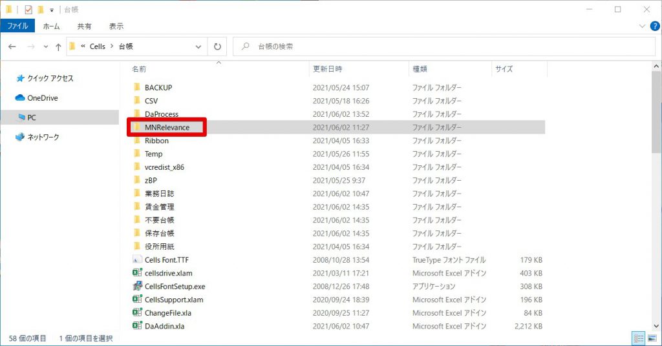The width and height of the screenshot is (662, 346).
Task: Switch to large icons view layout
Action: [652, 338]
